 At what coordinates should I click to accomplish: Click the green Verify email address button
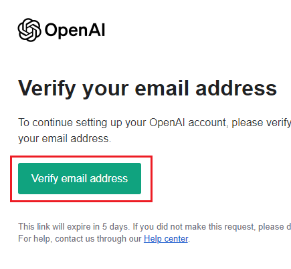click(x=80, y=178)
